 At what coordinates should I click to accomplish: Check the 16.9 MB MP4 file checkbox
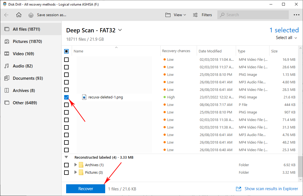(x=66, y=59)
